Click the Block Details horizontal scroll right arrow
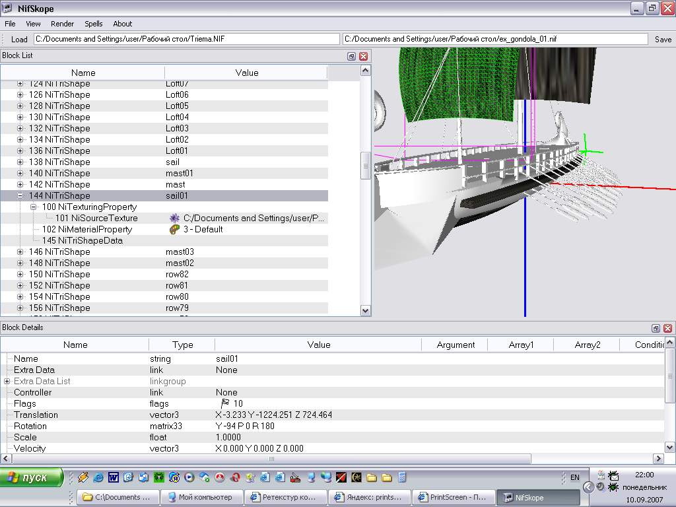Viewport: 676px width, 507px height. coord(658,458)
